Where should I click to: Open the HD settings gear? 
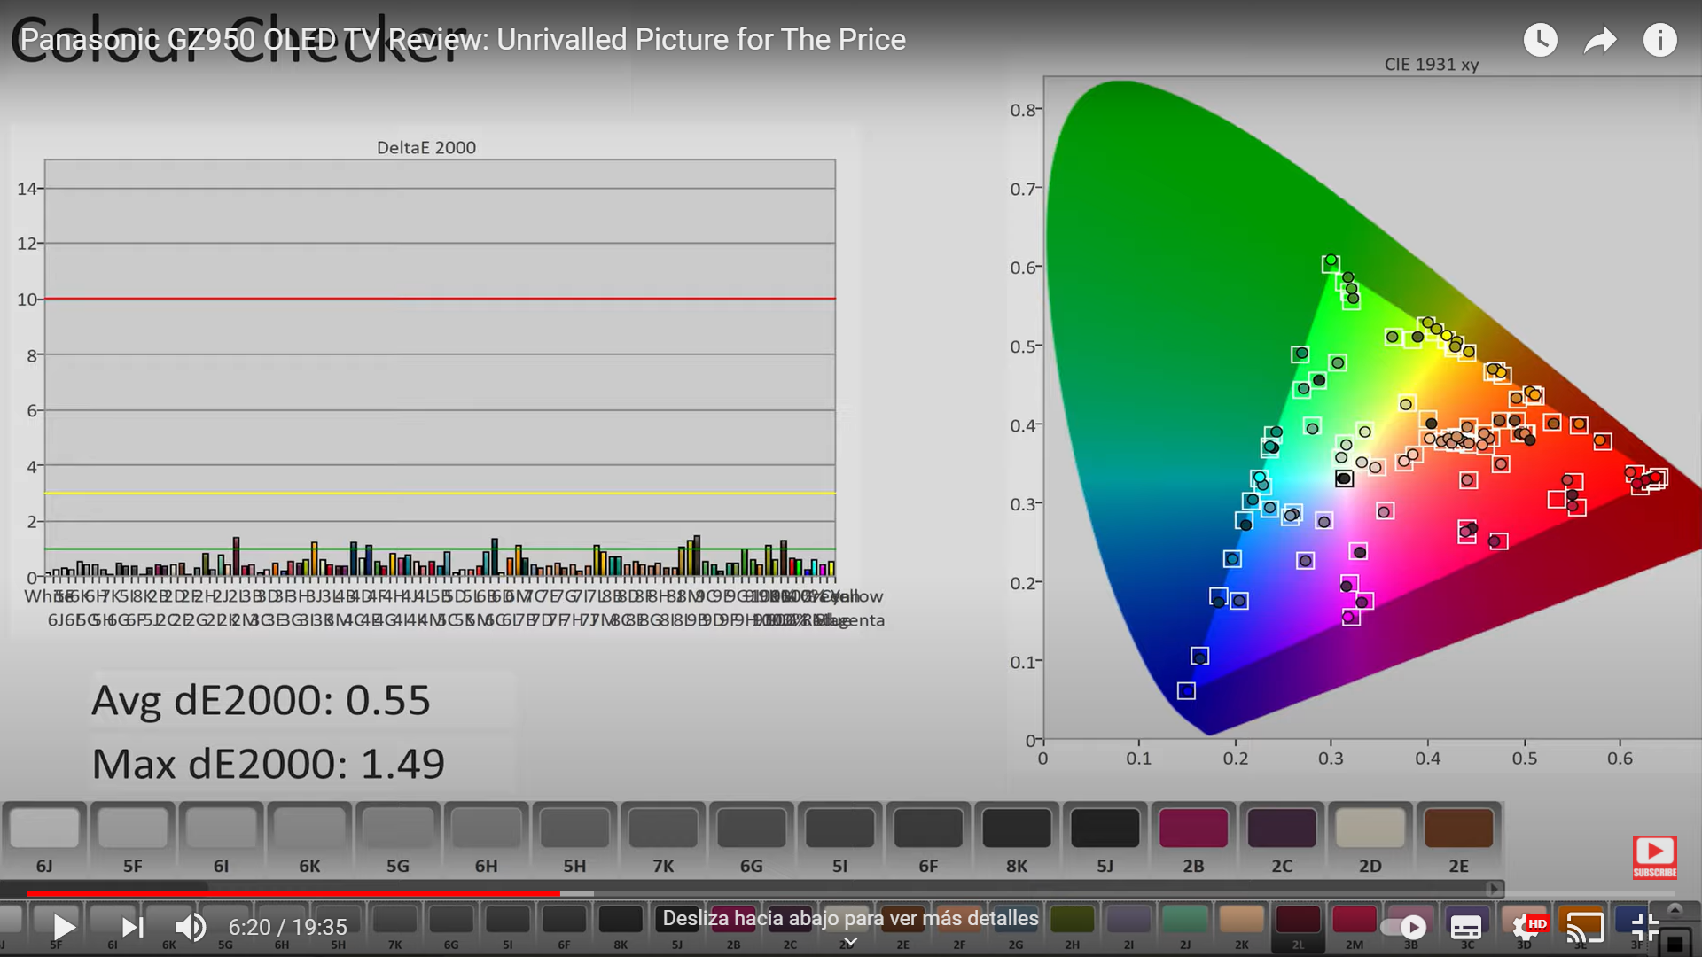[1528, 927]
